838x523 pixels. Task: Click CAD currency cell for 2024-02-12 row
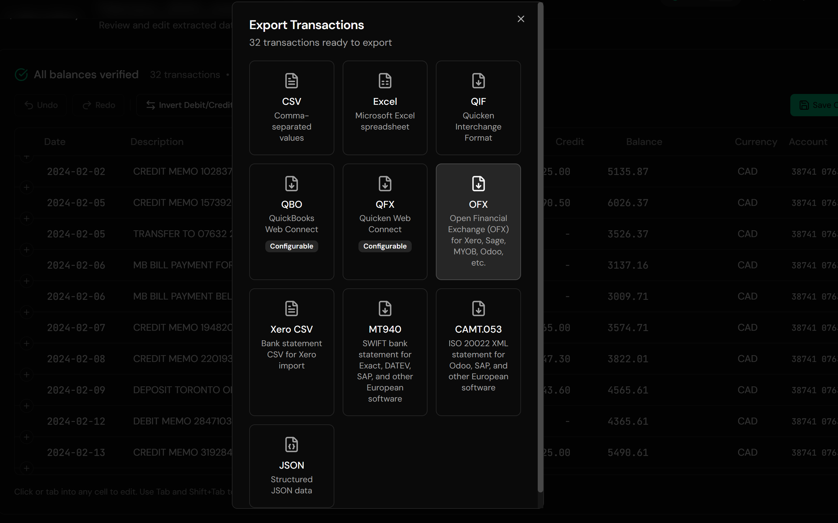pyautogui.click(x=747, y=421)
